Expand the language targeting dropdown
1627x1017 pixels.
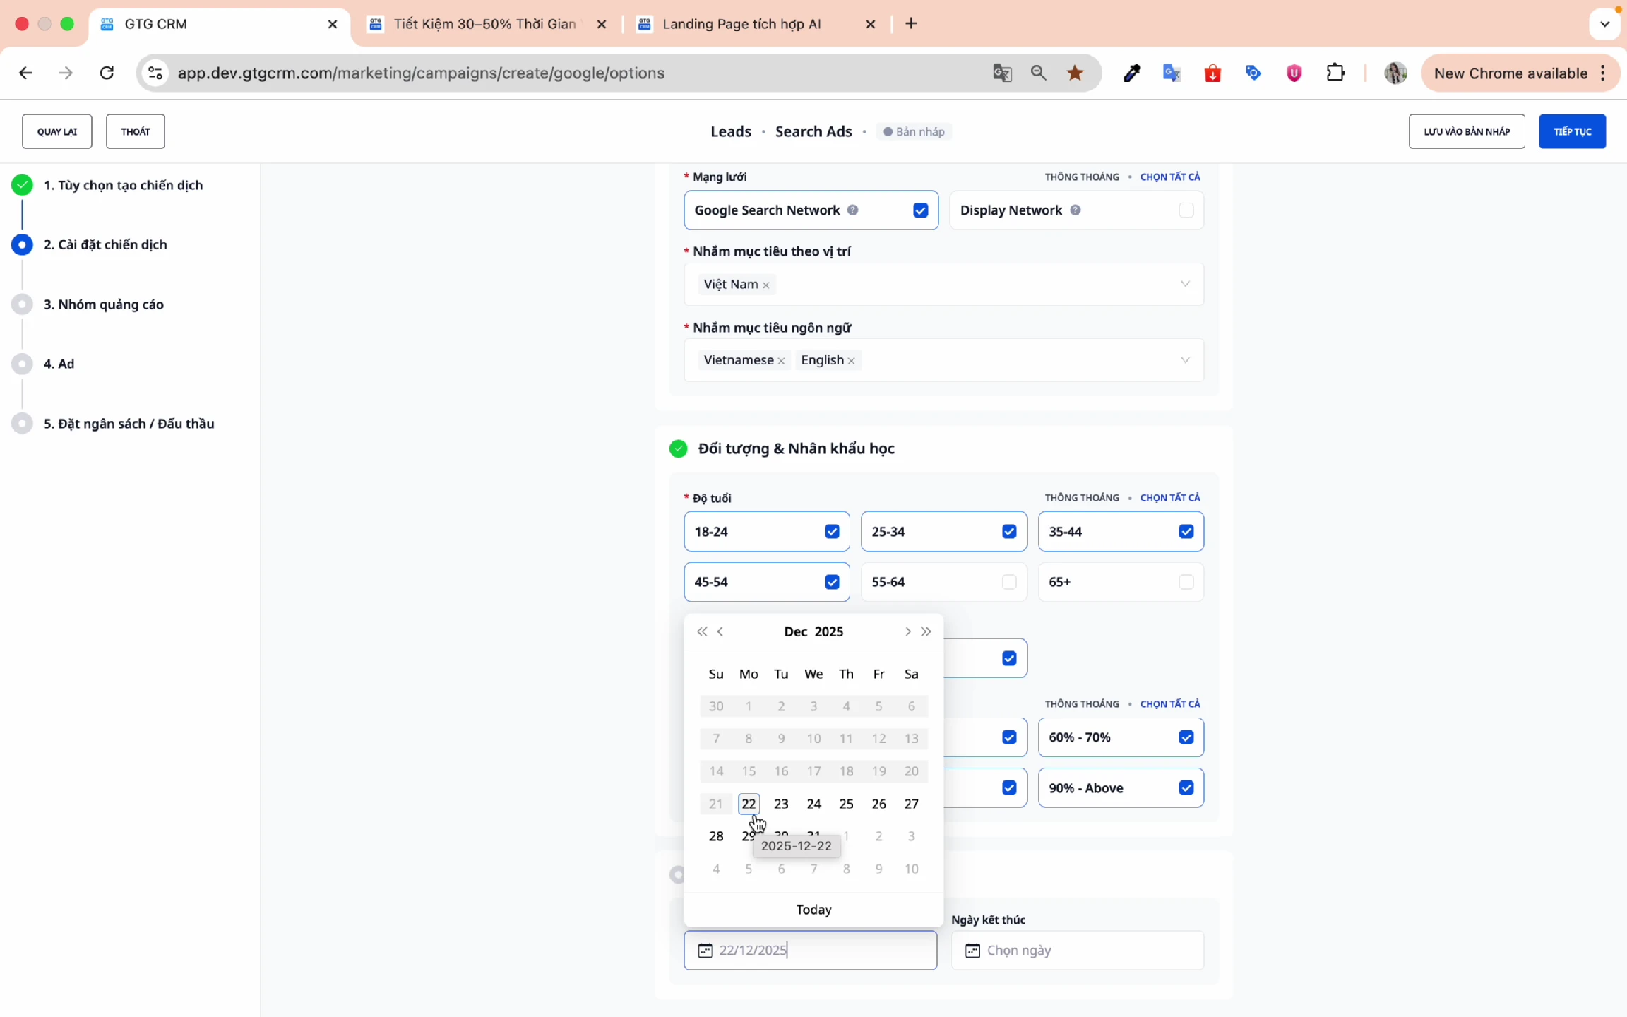(x=1185, y=360)
